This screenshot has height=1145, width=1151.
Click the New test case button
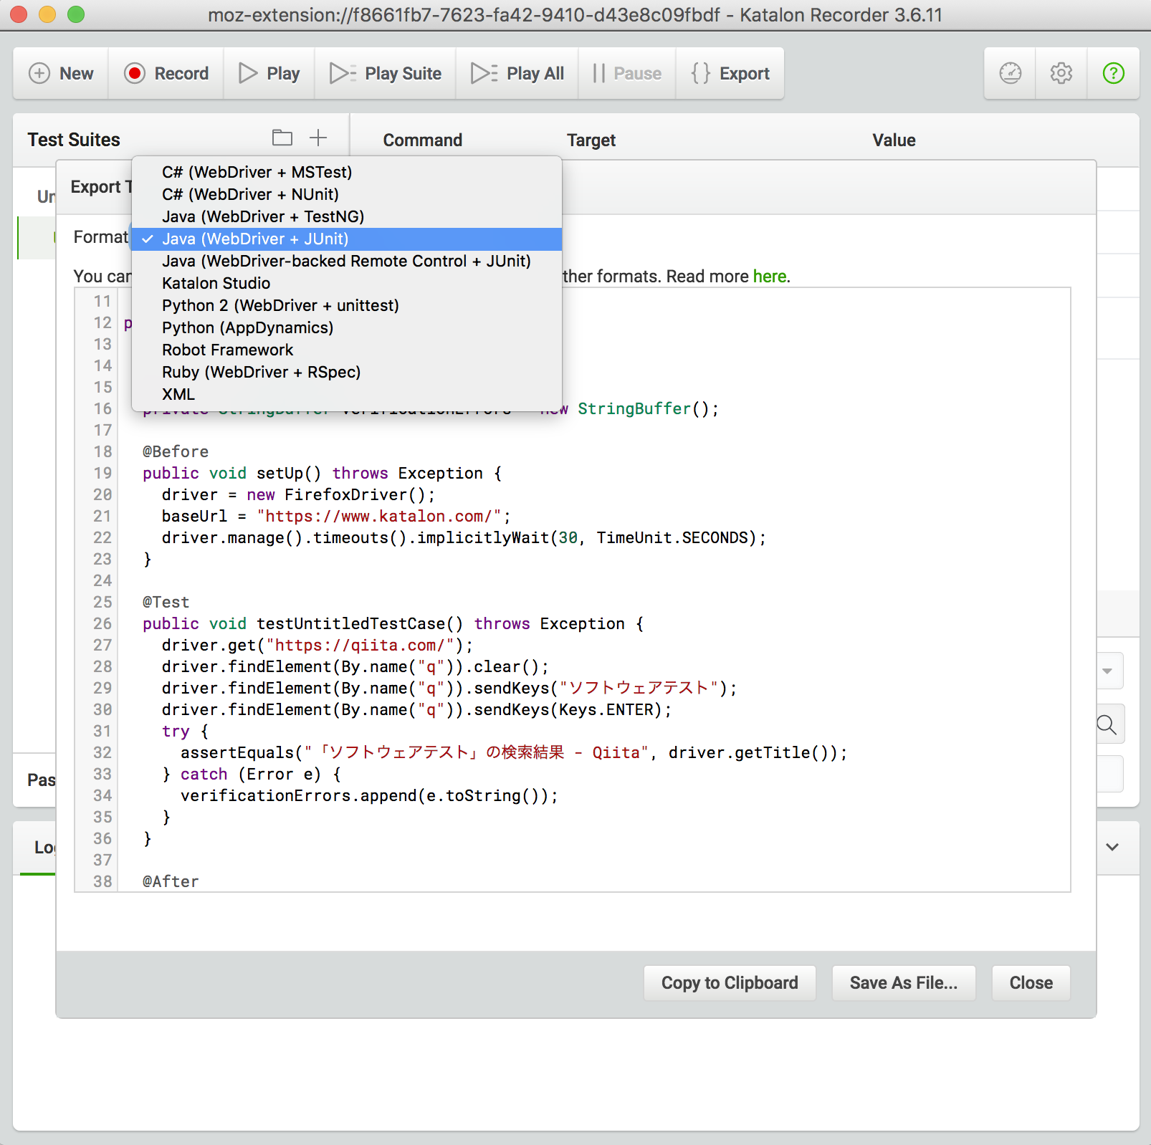pyautogui.click(x=61, y=73)
